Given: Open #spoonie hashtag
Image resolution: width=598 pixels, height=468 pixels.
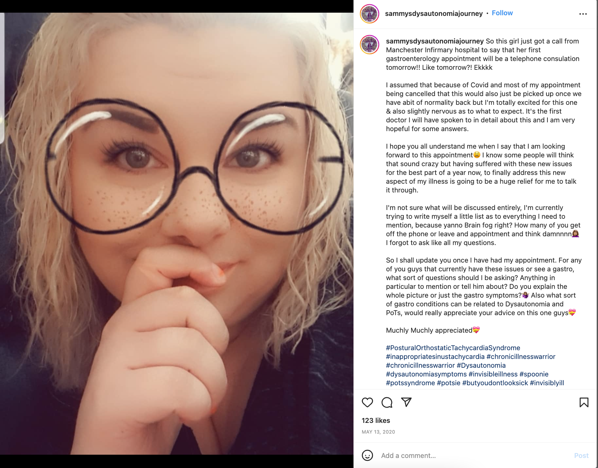Looking at the screenshot, I should point(534,374).
